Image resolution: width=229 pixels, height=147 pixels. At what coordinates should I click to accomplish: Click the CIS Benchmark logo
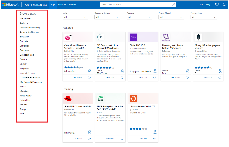pyautogui.click(x=100, y=37)
